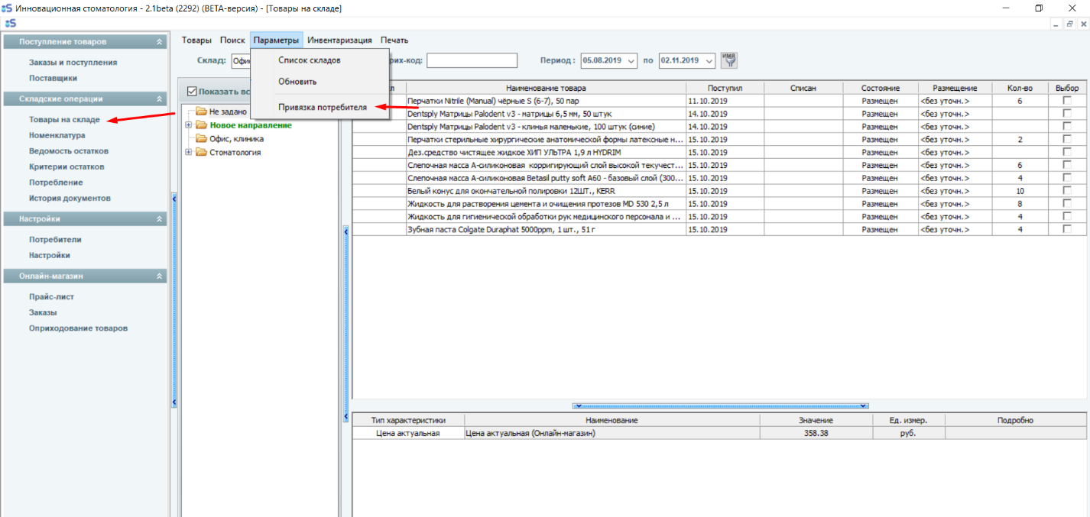Open the period start date dropdown
This screenshot has width=1090, height=517.
631,61
